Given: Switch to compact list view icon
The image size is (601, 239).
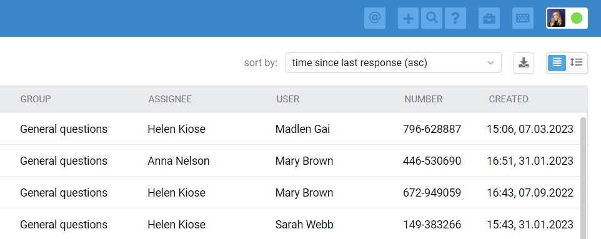Looking at the screenshot, I should click(x=557, y=62).
